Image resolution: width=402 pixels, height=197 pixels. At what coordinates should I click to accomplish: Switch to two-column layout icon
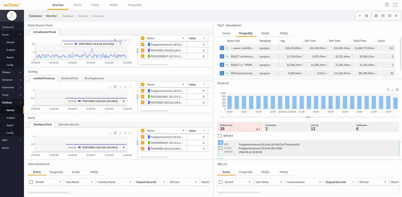(390, 16)
